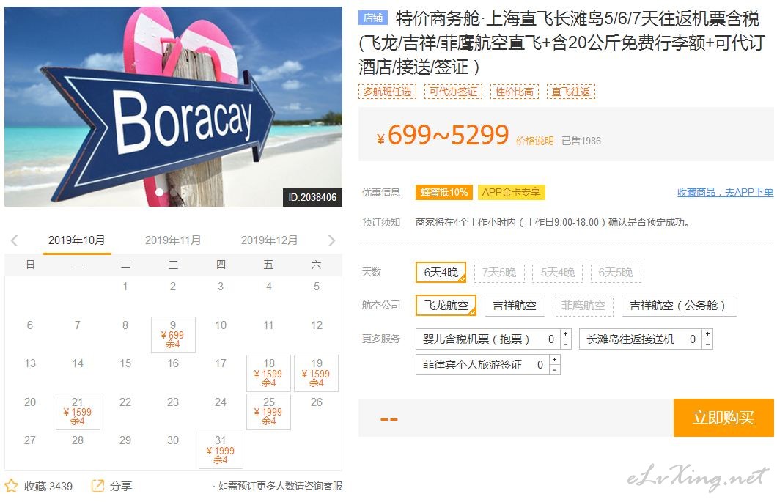Click the 多航班任选 tag
Screen dimensions: 777x502
[x=387, y=92]
